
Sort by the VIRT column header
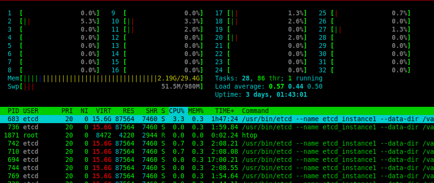pyautogui.click(x=104, y=111)
